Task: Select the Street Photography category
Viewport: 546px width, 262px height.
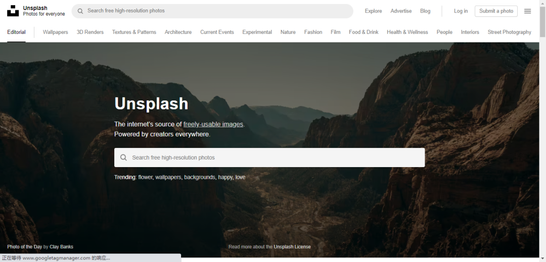Action: click(510, 32)
